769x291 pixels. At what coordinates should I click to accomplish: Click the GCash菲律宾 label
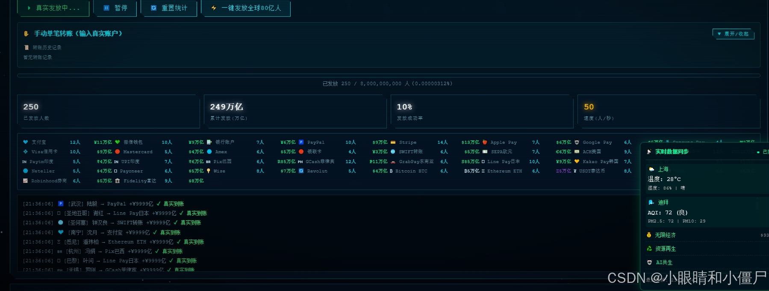coord(320,161)
